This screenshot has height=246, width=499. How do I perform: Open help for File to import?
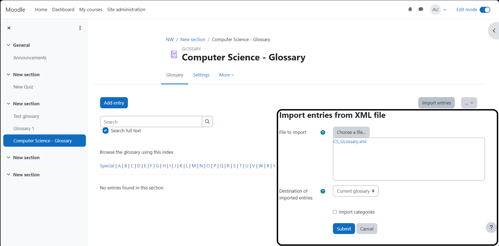pyautogui.click(x=323, y=133)
